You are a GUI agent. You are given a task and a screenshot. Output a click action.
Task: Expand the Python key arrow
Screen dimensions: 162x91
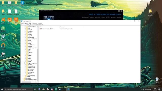pyautogui.click(x=26, y=58)
